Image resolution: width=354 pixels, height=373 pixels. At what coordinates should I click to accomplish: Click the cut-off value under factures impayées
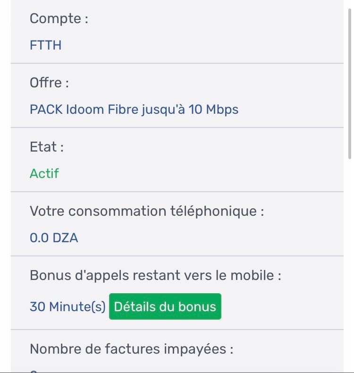[34, 371]
